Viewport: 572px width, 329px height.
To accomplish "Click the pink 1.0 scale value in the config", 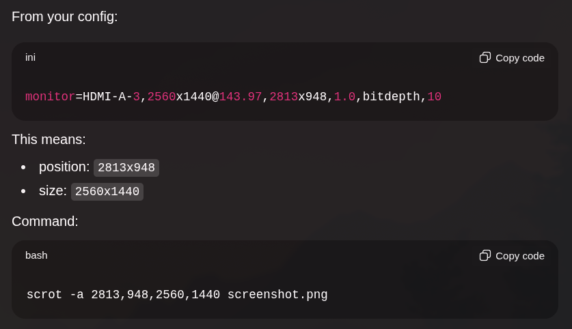I will pos(344,96).
